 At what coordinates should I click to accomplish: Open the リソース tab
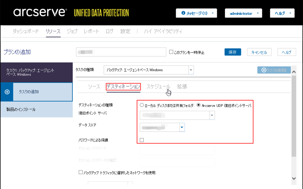pyautogui.click(x=53, y=31)
